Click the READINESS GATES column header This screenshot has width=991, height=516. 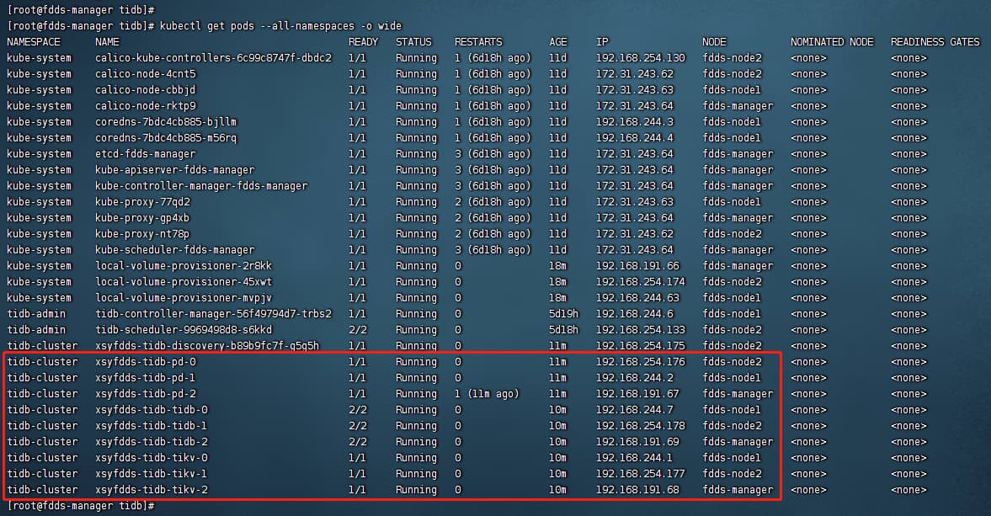(935, 42)
